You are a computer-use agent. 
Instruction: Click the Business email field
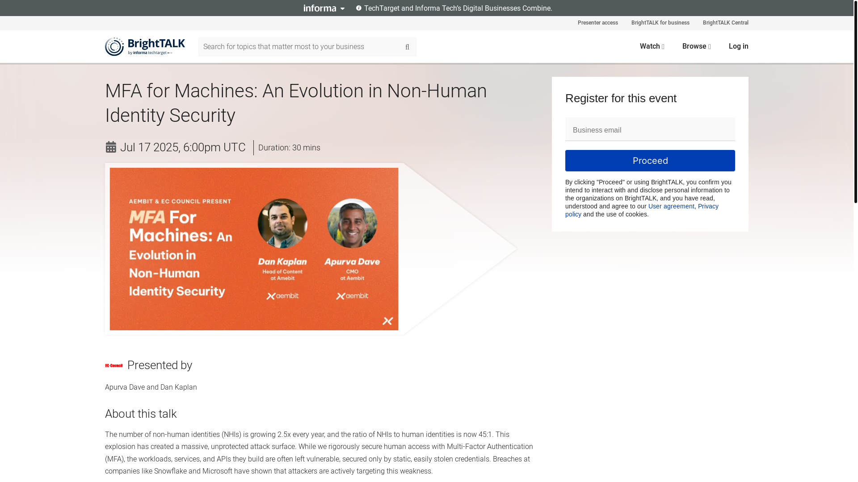pos(650,129)
